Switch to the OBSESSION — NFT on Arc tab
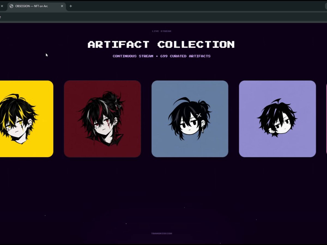The width and height of the screenshot is (327, 245). (37, 6)
